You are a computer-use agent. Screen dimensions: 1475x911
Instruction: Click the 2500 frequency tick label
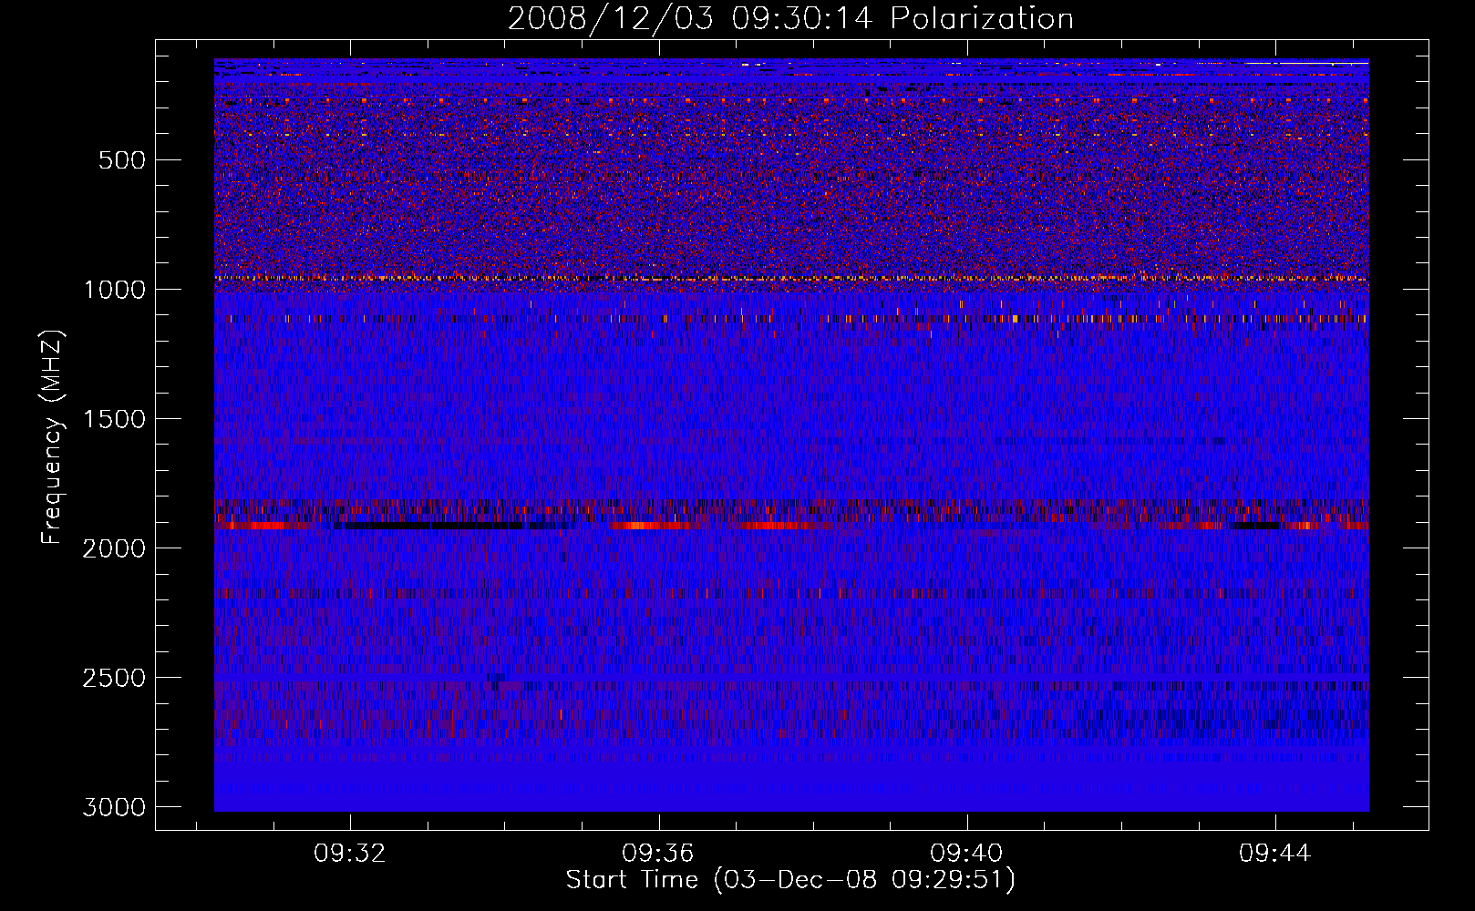tap(114, 678)
